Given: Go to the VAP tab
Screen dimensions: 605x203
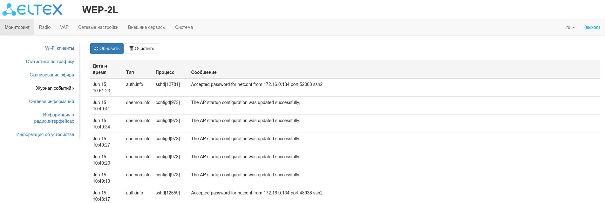Looking at the screenshot, I should point(65,28).
